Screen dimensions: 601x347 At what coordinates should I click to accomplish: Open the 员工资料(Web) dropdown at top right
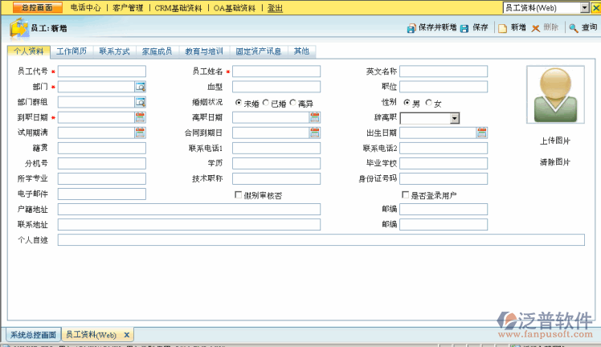pyautogui.click(x=584, y=8)
